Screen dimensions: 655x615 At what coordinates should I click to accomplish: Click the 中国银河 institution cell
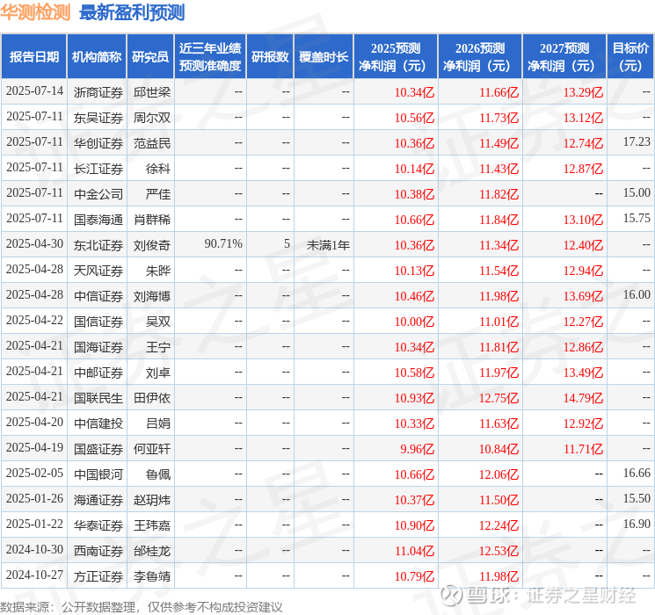pyautogui.click(x=98, y=474)
